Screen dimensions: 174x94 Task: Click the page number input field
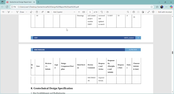[x=90, y=12]
